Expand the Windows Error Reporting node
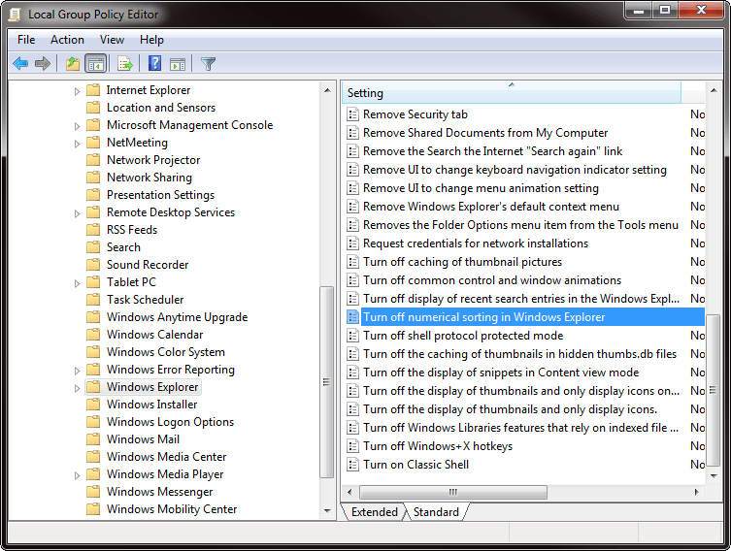This screenshot has width=731, height=551. (x=77, y=371)
